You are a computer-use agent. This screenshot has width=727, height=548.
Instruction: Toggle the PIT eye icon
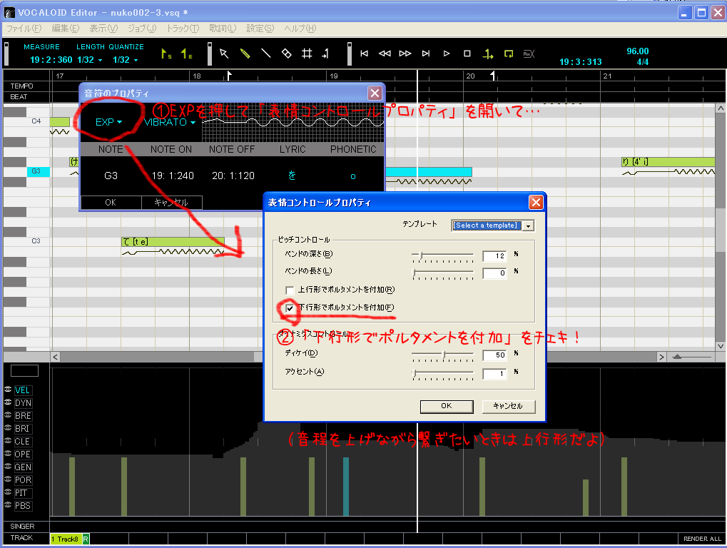[x=8, y=492]
